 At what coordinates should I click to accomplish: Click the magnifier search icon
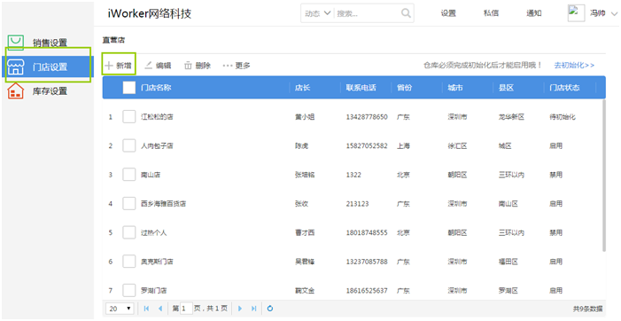click(x=406, y=13)
